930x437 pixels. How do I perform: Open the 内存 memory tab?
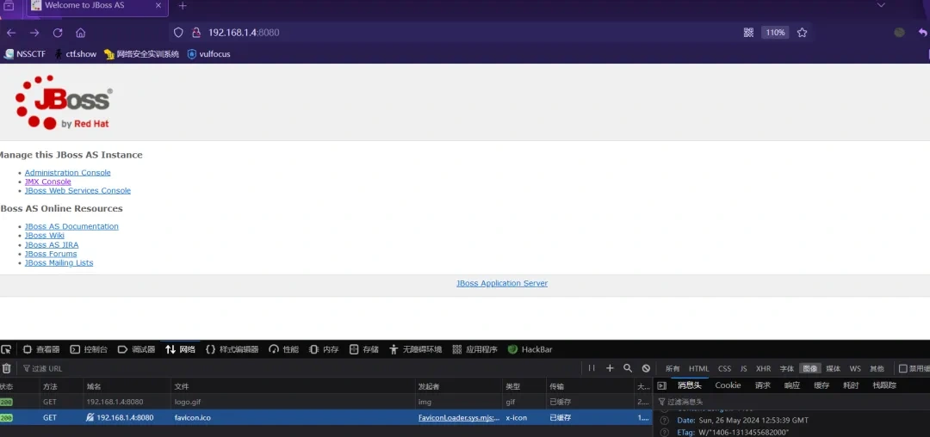[325, 349]
